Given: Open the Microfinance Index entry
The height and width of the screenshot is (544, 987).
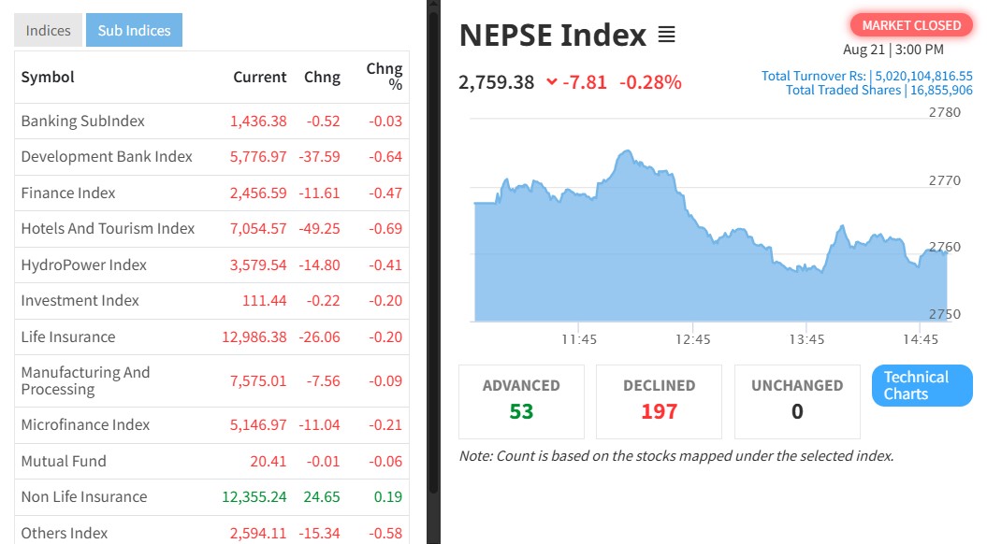Looking at the screenshot, I should point(85,424).
